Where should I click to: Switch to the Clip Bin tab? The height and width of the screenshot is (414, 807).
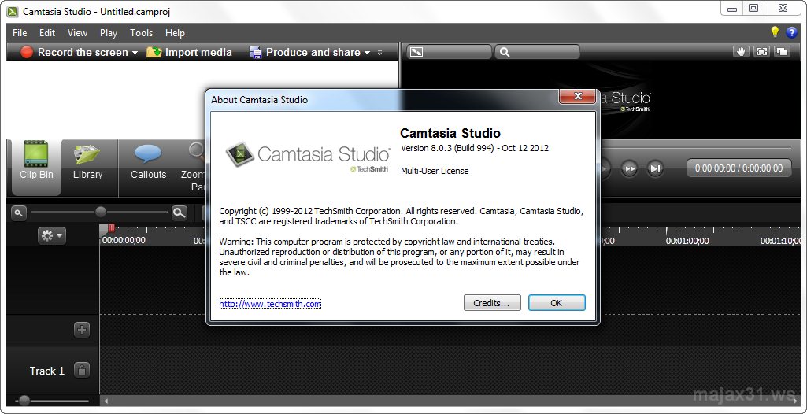click(36, 167)
